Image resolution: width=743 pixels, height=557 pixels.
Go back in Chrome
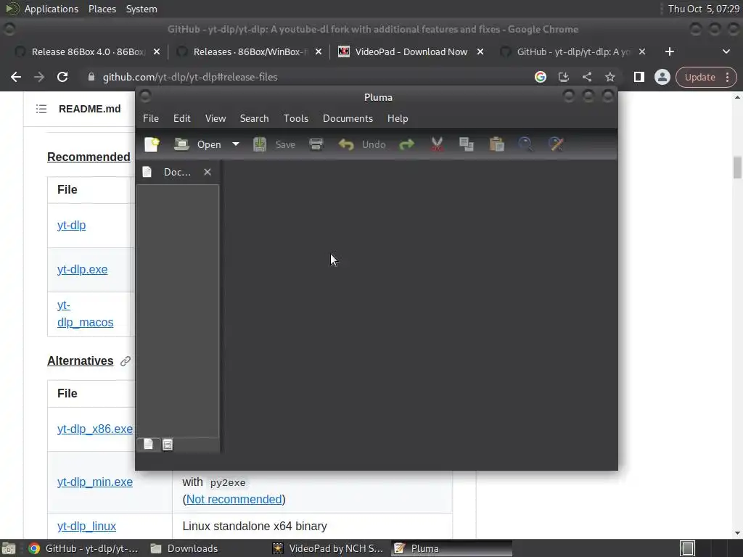[16, 77]
